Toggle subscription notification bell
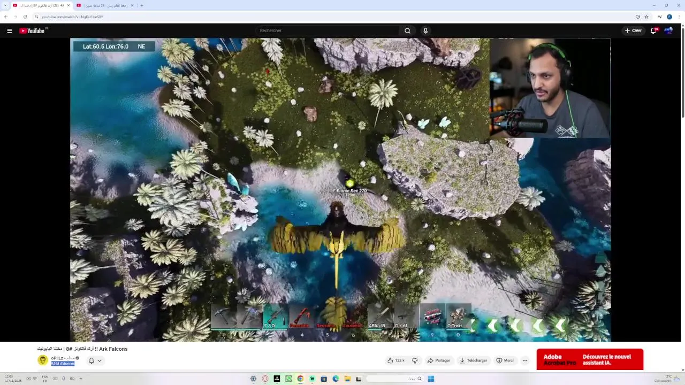Screen dimensions: 685x385 [91, 360]
